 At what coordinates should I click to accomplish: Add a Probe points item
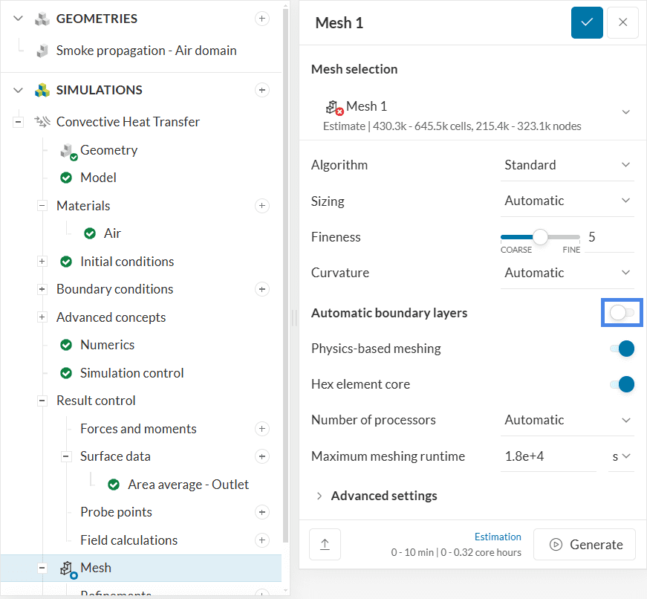tap(261, 512)
